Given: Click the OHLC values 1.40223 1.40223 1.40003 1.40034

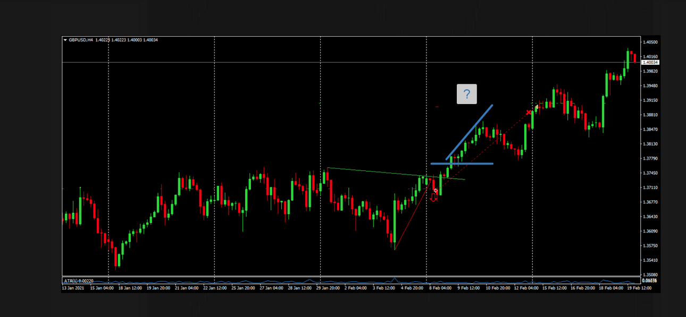Looking at the screenshot, I should 127,40.
